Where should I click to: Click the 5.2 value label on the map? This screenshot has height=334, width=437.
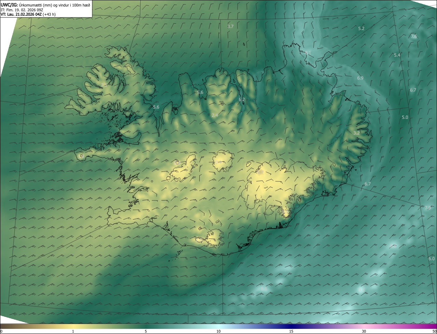(x=361, y=29)
